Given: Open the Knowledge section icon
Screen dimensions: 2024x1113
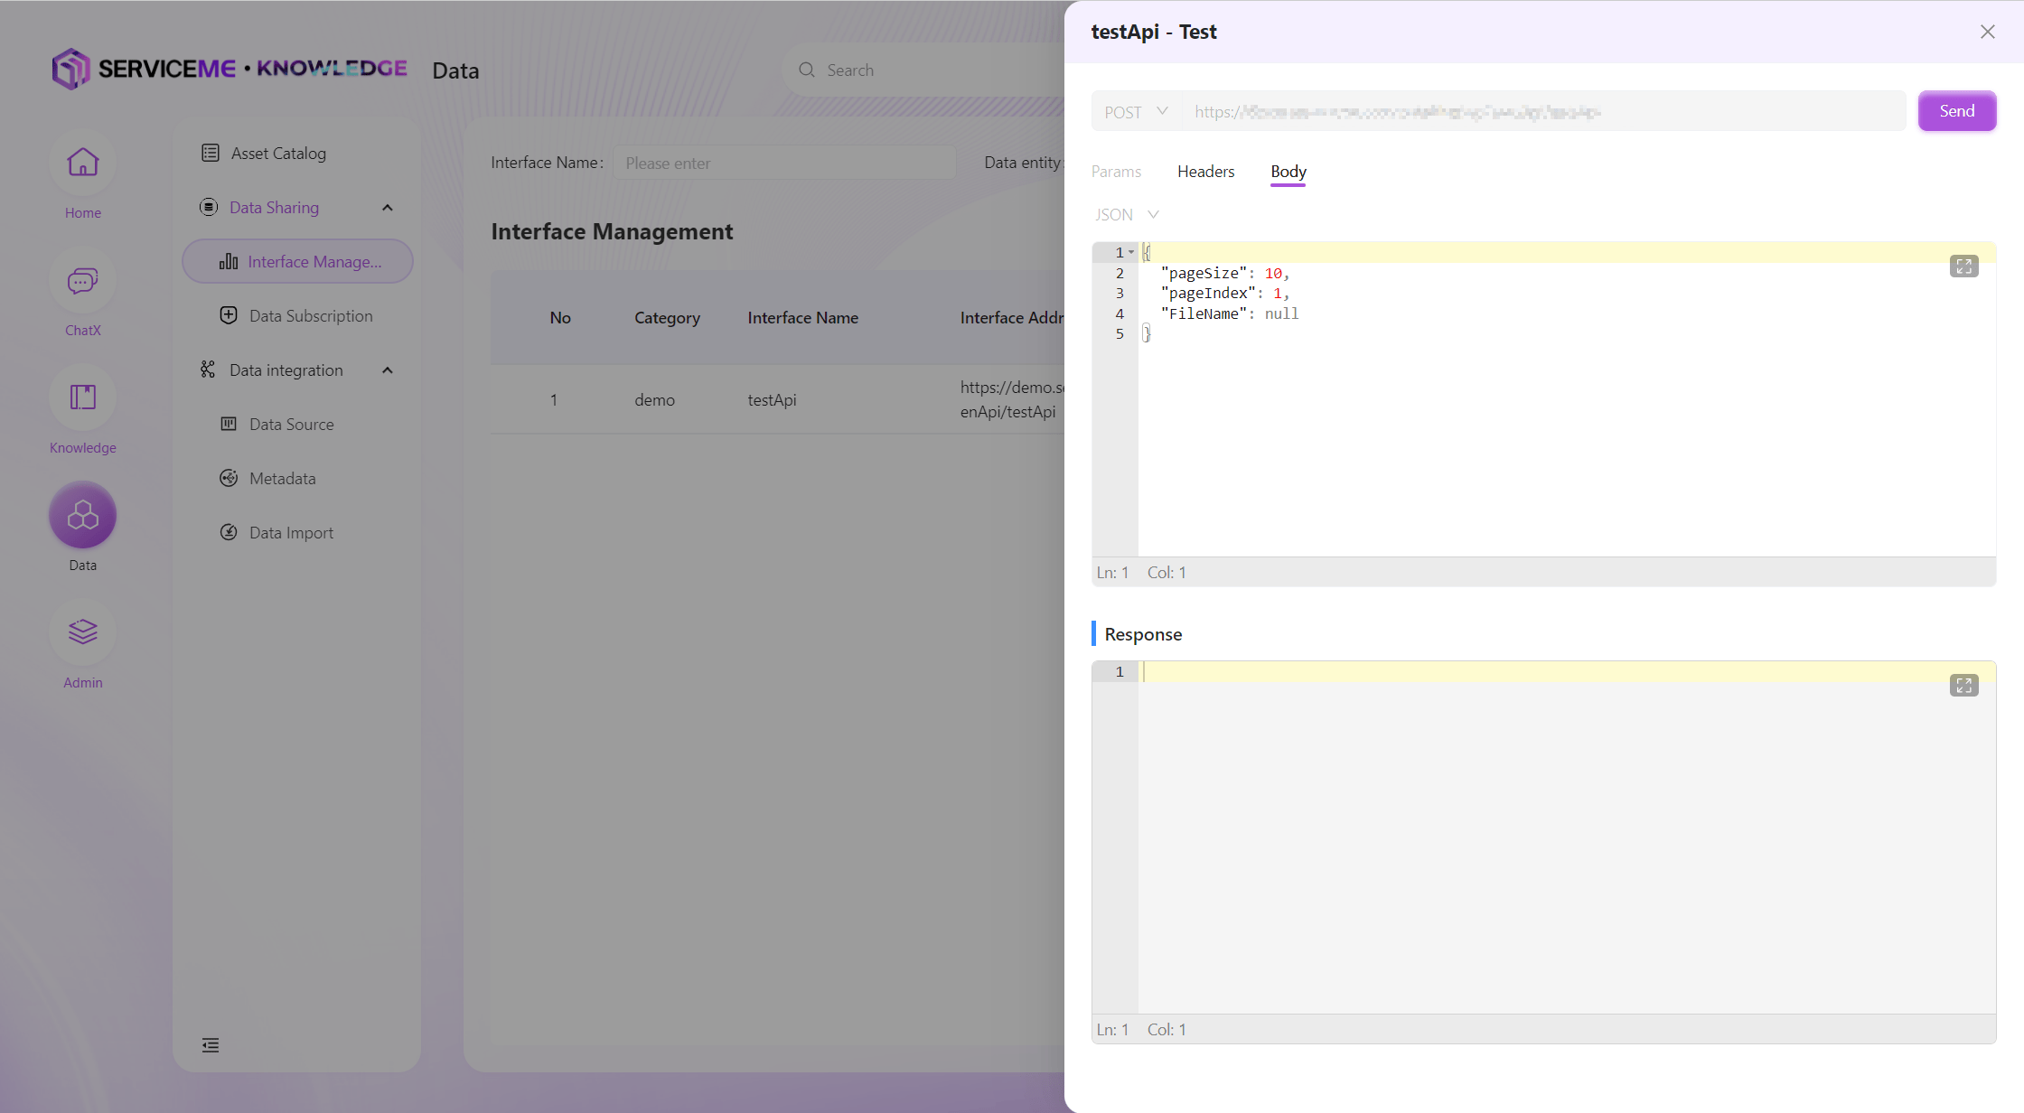Looking at the screenshot, I should tap(82, 398).
